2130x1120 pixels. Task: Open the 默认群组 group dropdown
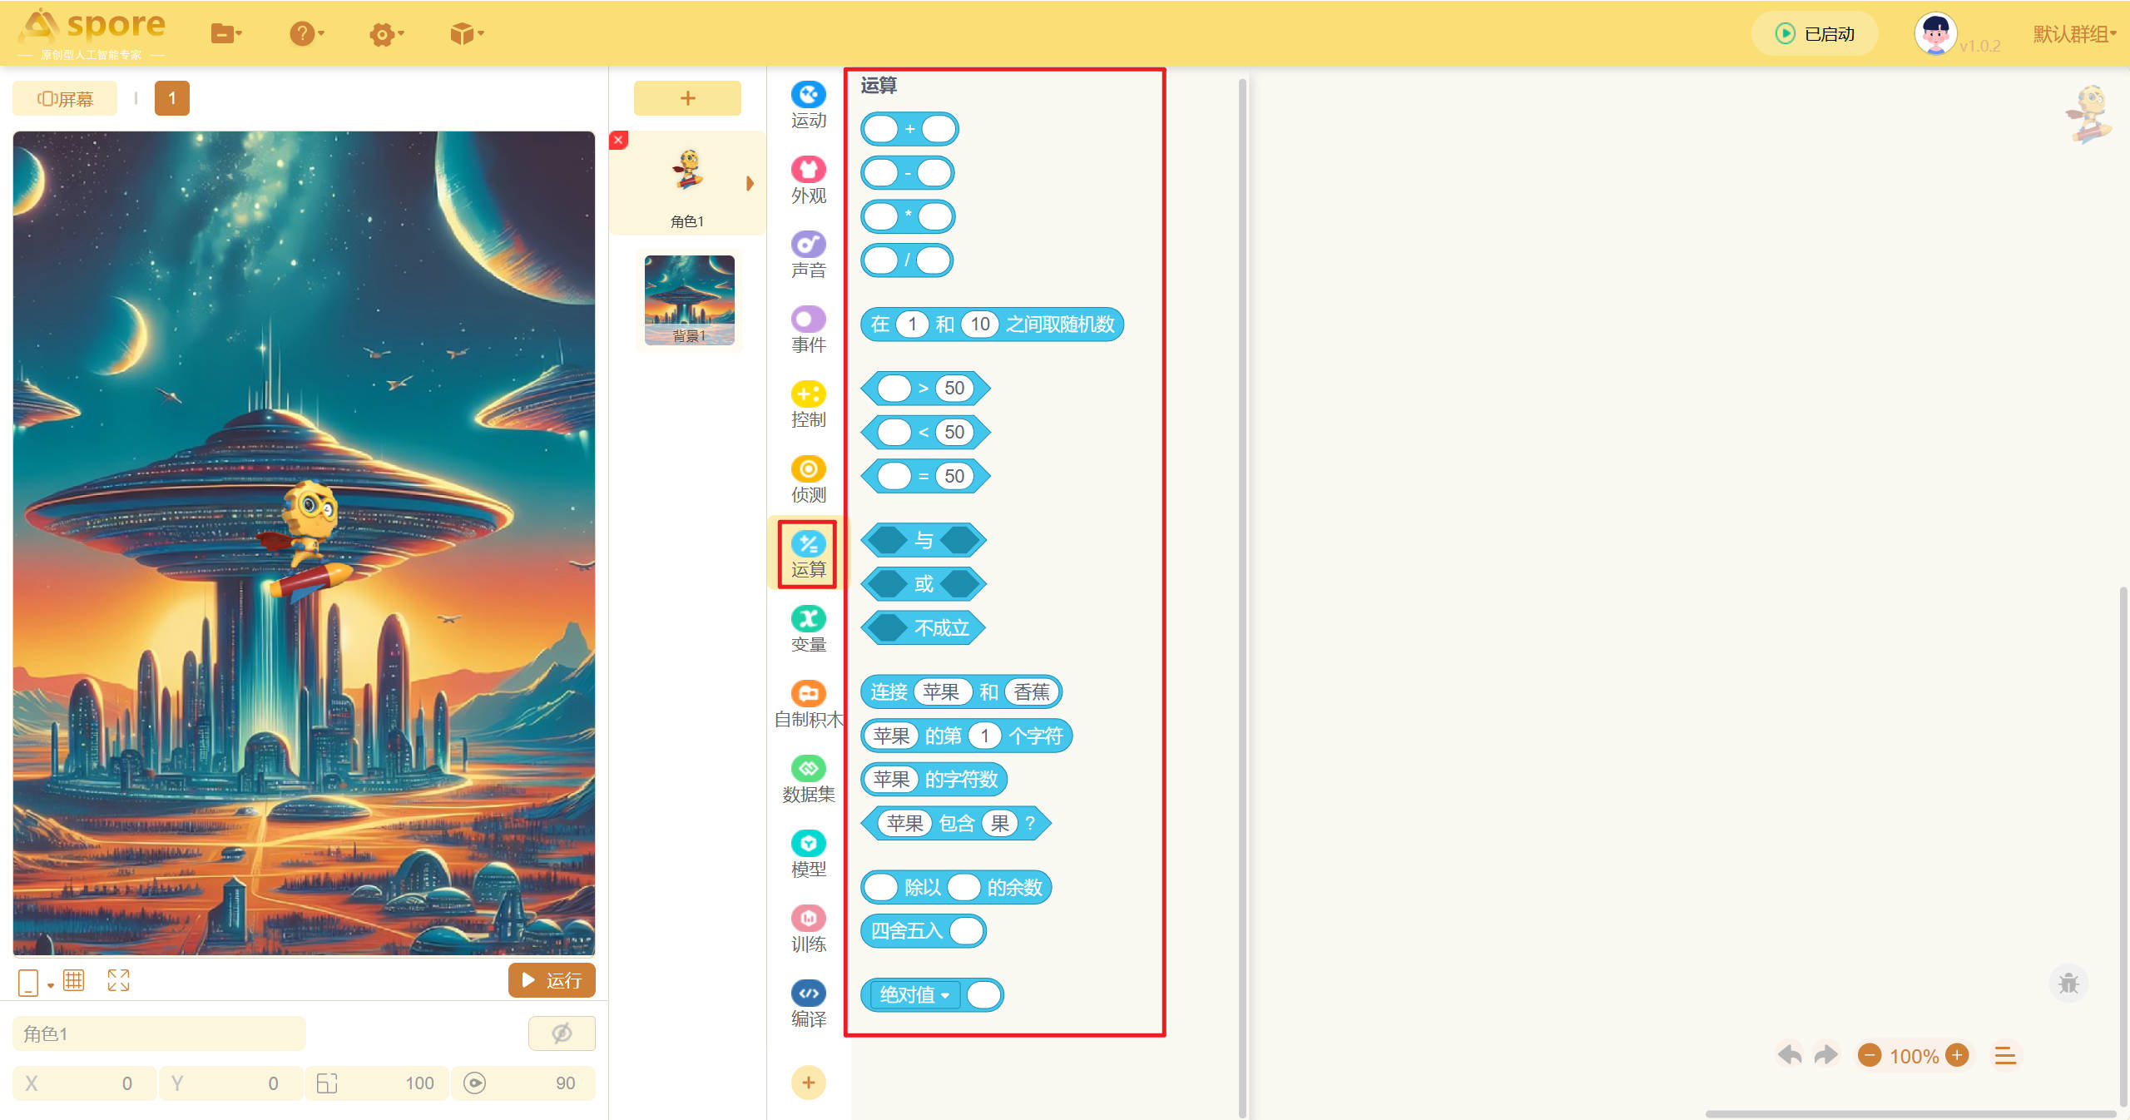(x=2074, y=34)
